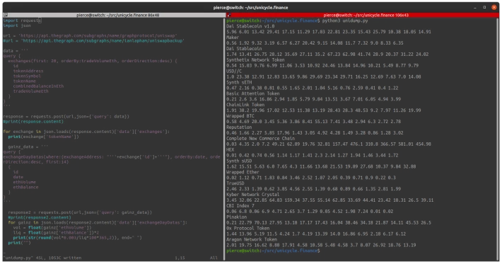
Task: Click the 'Maker' output line
Action: (x=233, y=38)
